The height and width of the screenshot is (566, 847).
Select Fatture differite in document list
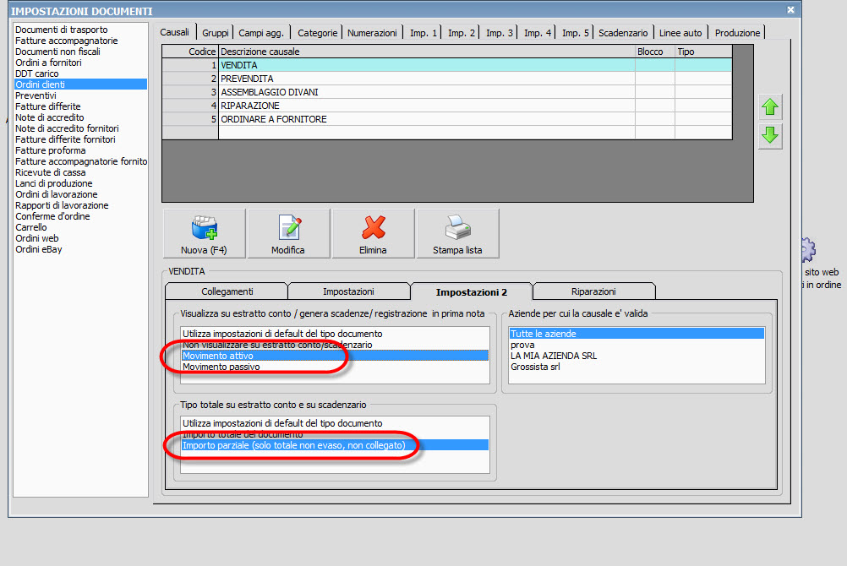click(80, 106)
